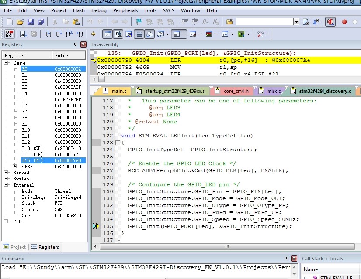Click inside the find text input field
This screenshot has height=279, width=361.
265,22
